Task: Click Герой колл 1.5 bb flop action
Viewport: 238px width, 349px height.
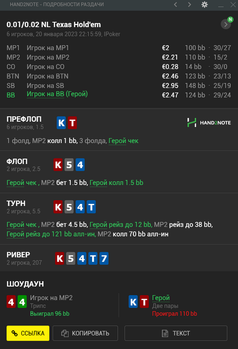Action: 116,183
